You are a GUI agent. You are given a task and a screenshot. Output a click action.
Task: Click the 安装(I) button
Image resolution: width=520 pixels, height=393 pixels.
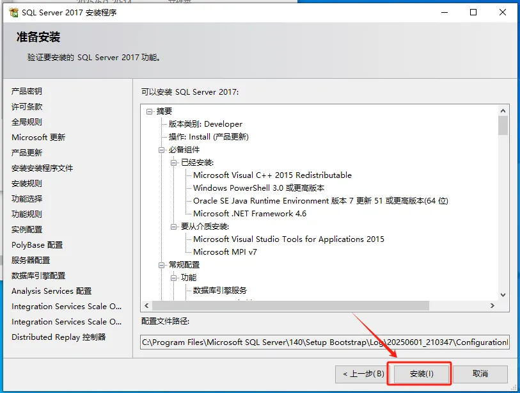click(422, 374)
